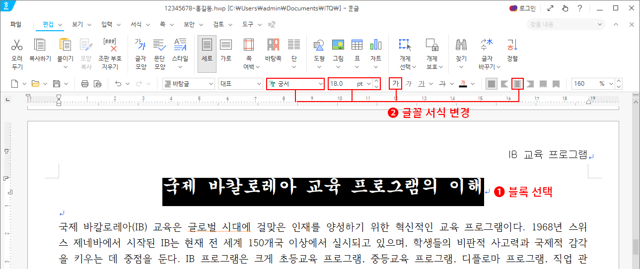Toggle left alignment button
The width and height of the screenshot is (640, 269).
pos(504,84)
